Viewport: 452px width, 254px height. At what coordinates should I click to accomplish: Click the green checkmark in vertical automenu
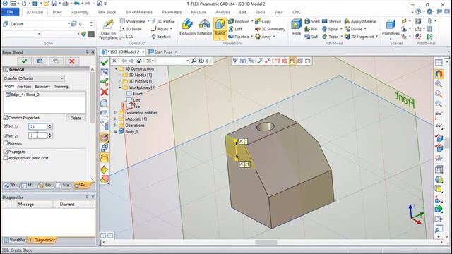pyautogui.click(x=105, y=62)
